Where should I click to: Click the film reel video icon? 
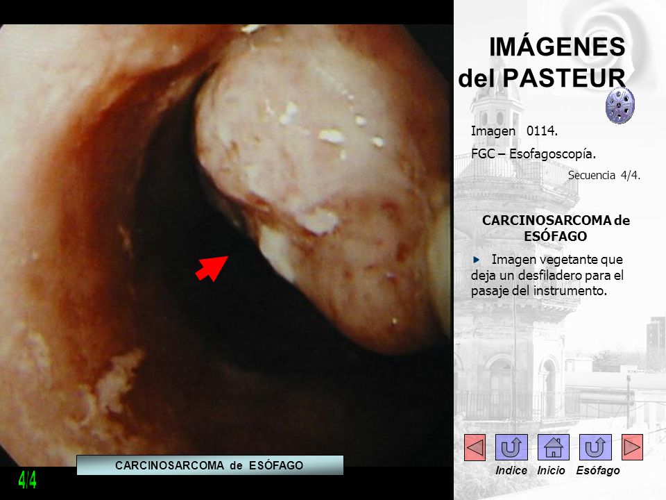point(620,106)
